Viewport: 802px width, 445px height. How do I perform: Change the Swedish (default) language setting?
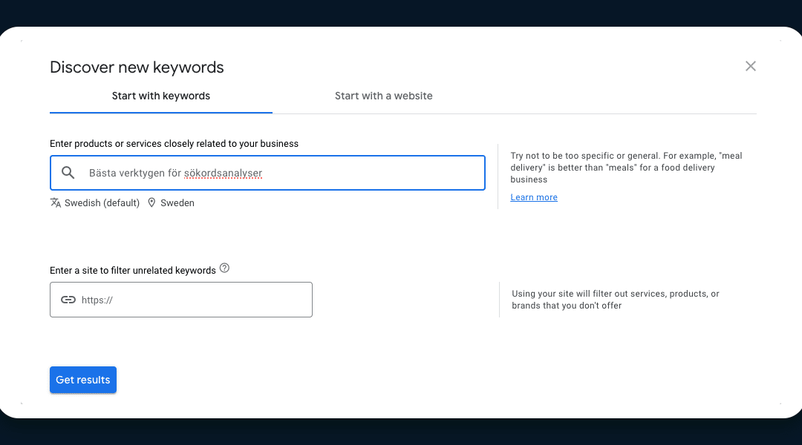(x=102, y=202)
